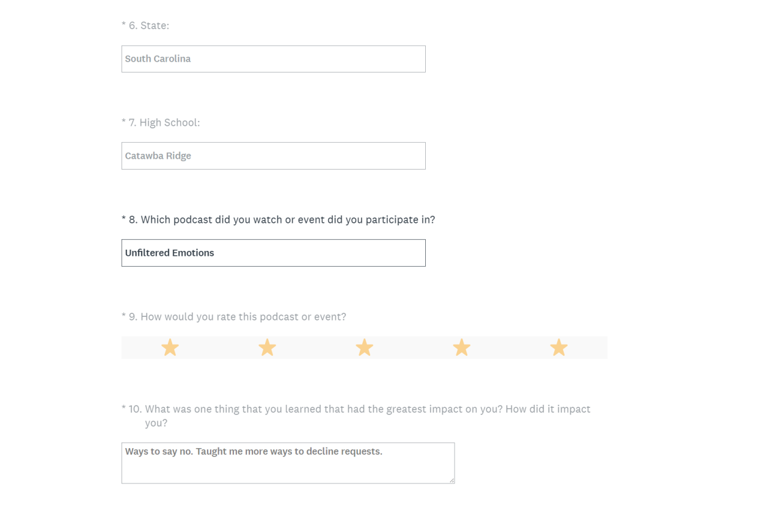
Task: Select the second star rating
Action: (267, 348)
